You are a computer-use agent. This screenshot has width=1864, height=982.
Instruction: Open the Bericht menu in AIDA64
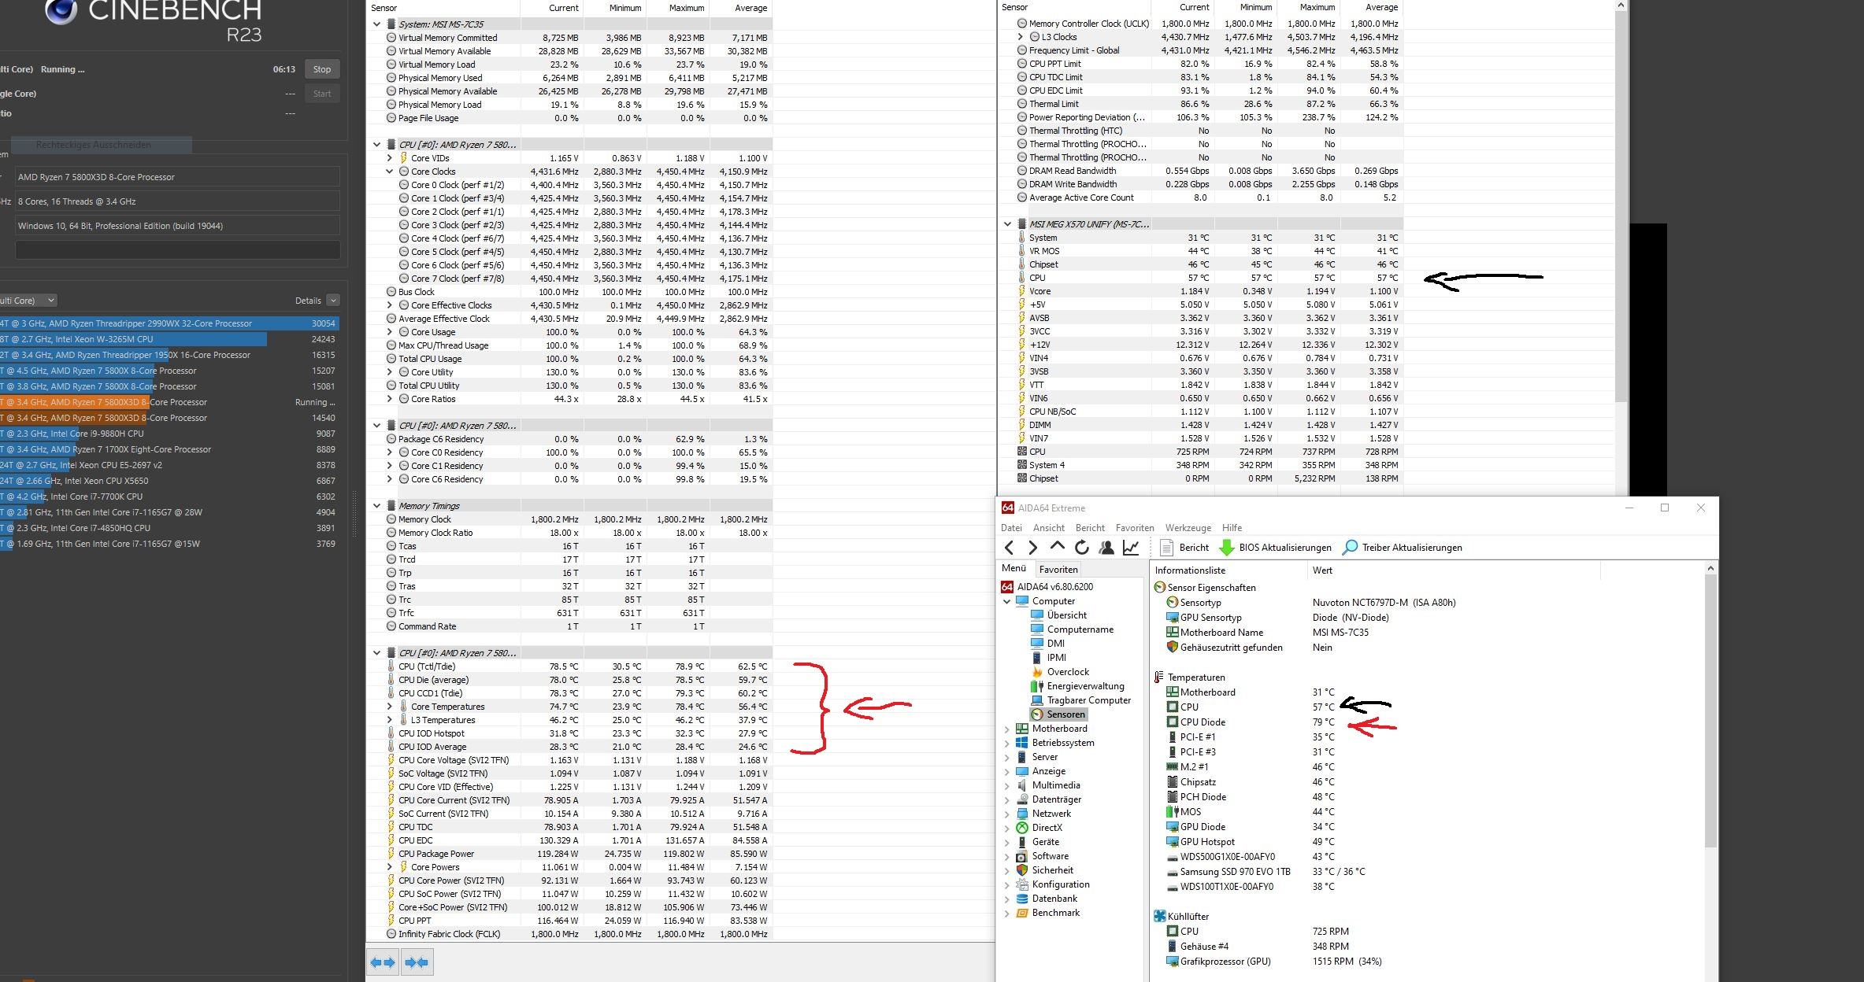pyautogui.click(x=1090, y=528)
